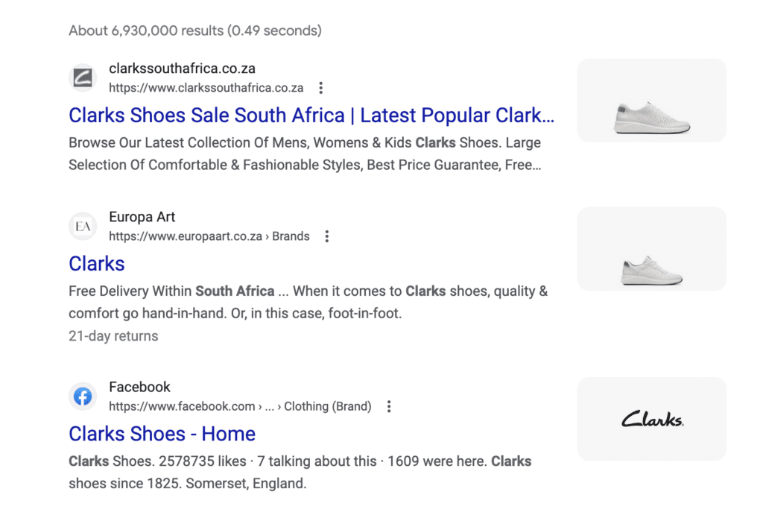The image size is (763, 518).
Task: Click the Europa Art EA favicon
Action: point(82,227)
